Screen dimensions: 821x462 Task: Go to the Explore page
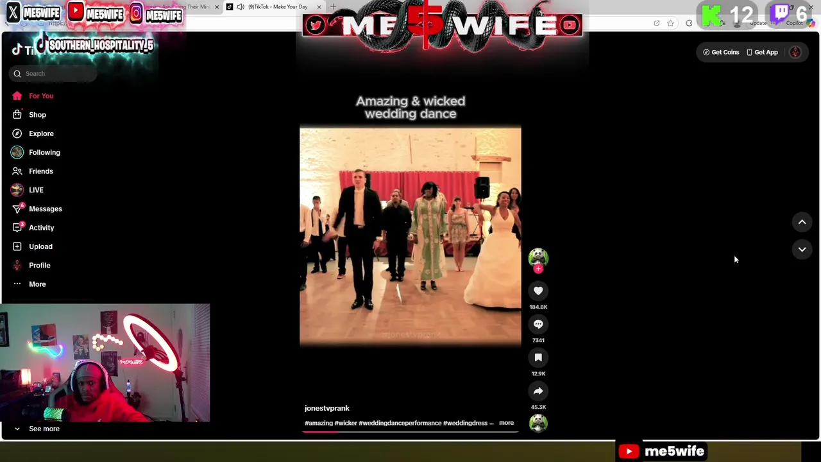point(41,133)
